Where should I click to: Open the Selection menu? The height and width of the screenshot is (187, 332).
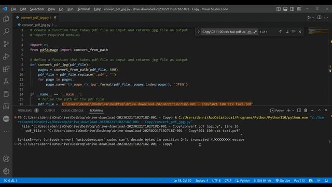[37, 9]
